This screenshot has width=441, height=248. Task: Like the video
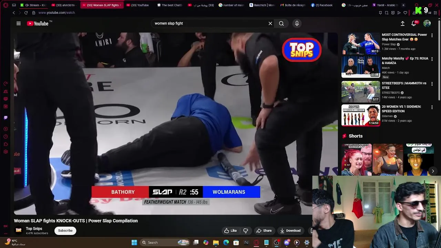[x=230, y=231]
